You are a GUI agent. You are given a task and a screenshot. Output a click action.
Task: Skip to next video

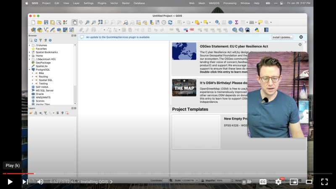(x=25, y=182)
